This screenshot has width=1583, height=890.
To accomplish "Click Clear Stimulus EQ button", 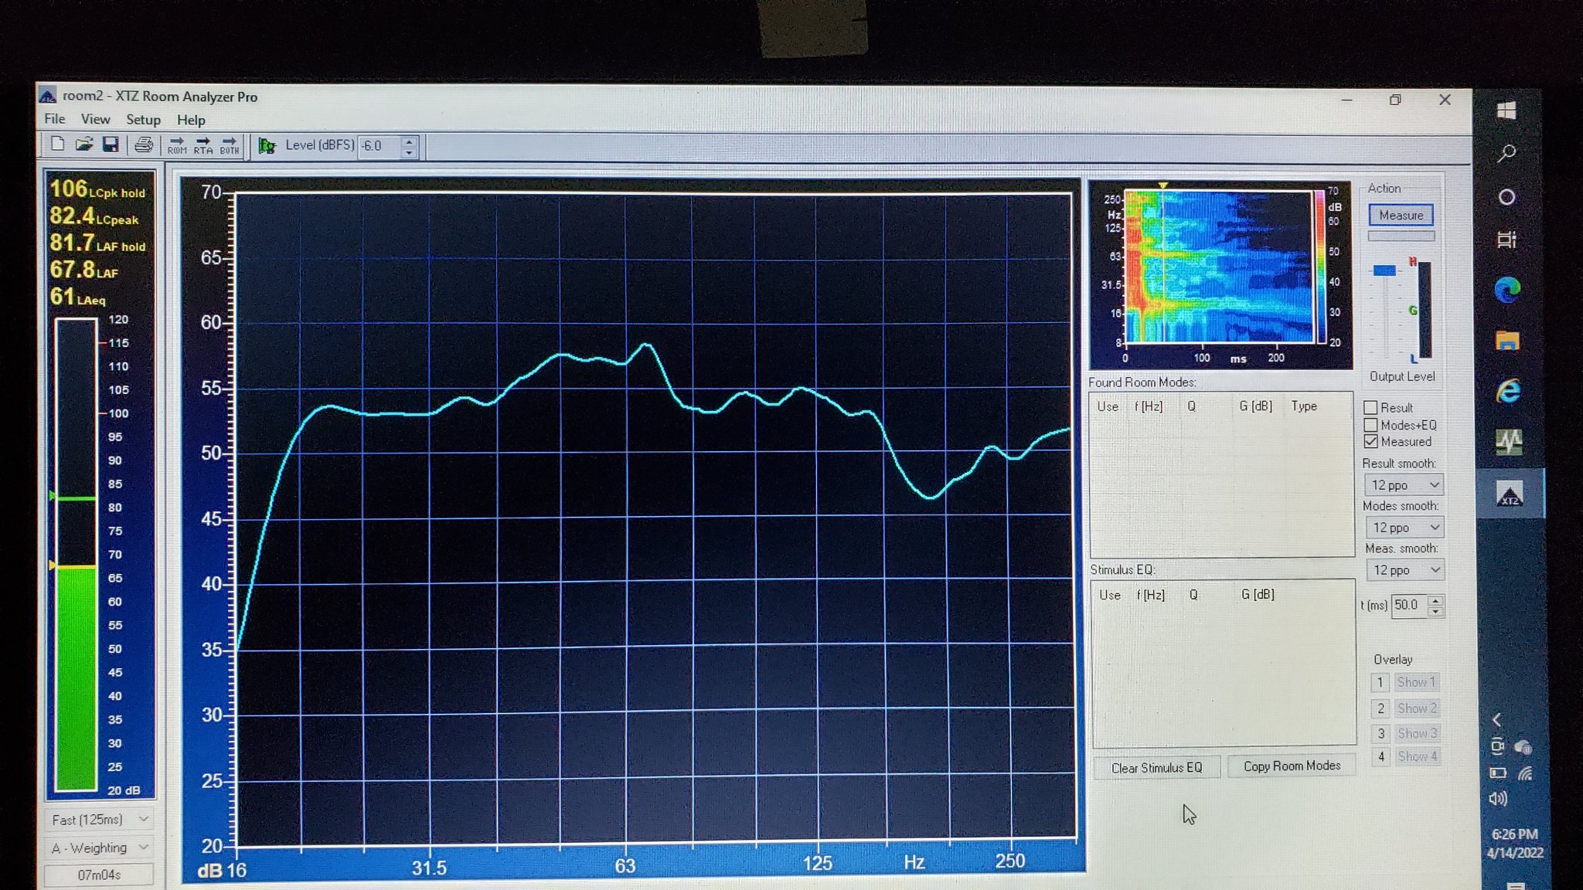I will point(1156,768).
